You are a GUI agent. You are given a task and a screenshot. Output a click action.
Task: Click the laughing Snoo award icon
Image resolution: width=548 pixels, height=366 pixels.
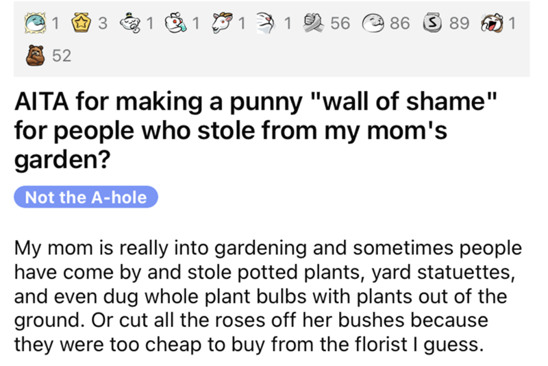point(492,23)
